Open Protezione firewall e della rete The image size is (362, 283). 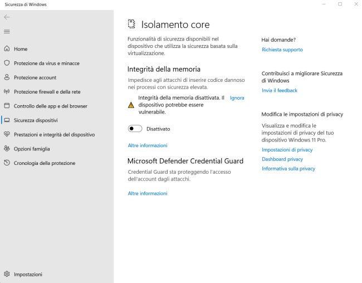pyautogui.click(x=57, y=92)
